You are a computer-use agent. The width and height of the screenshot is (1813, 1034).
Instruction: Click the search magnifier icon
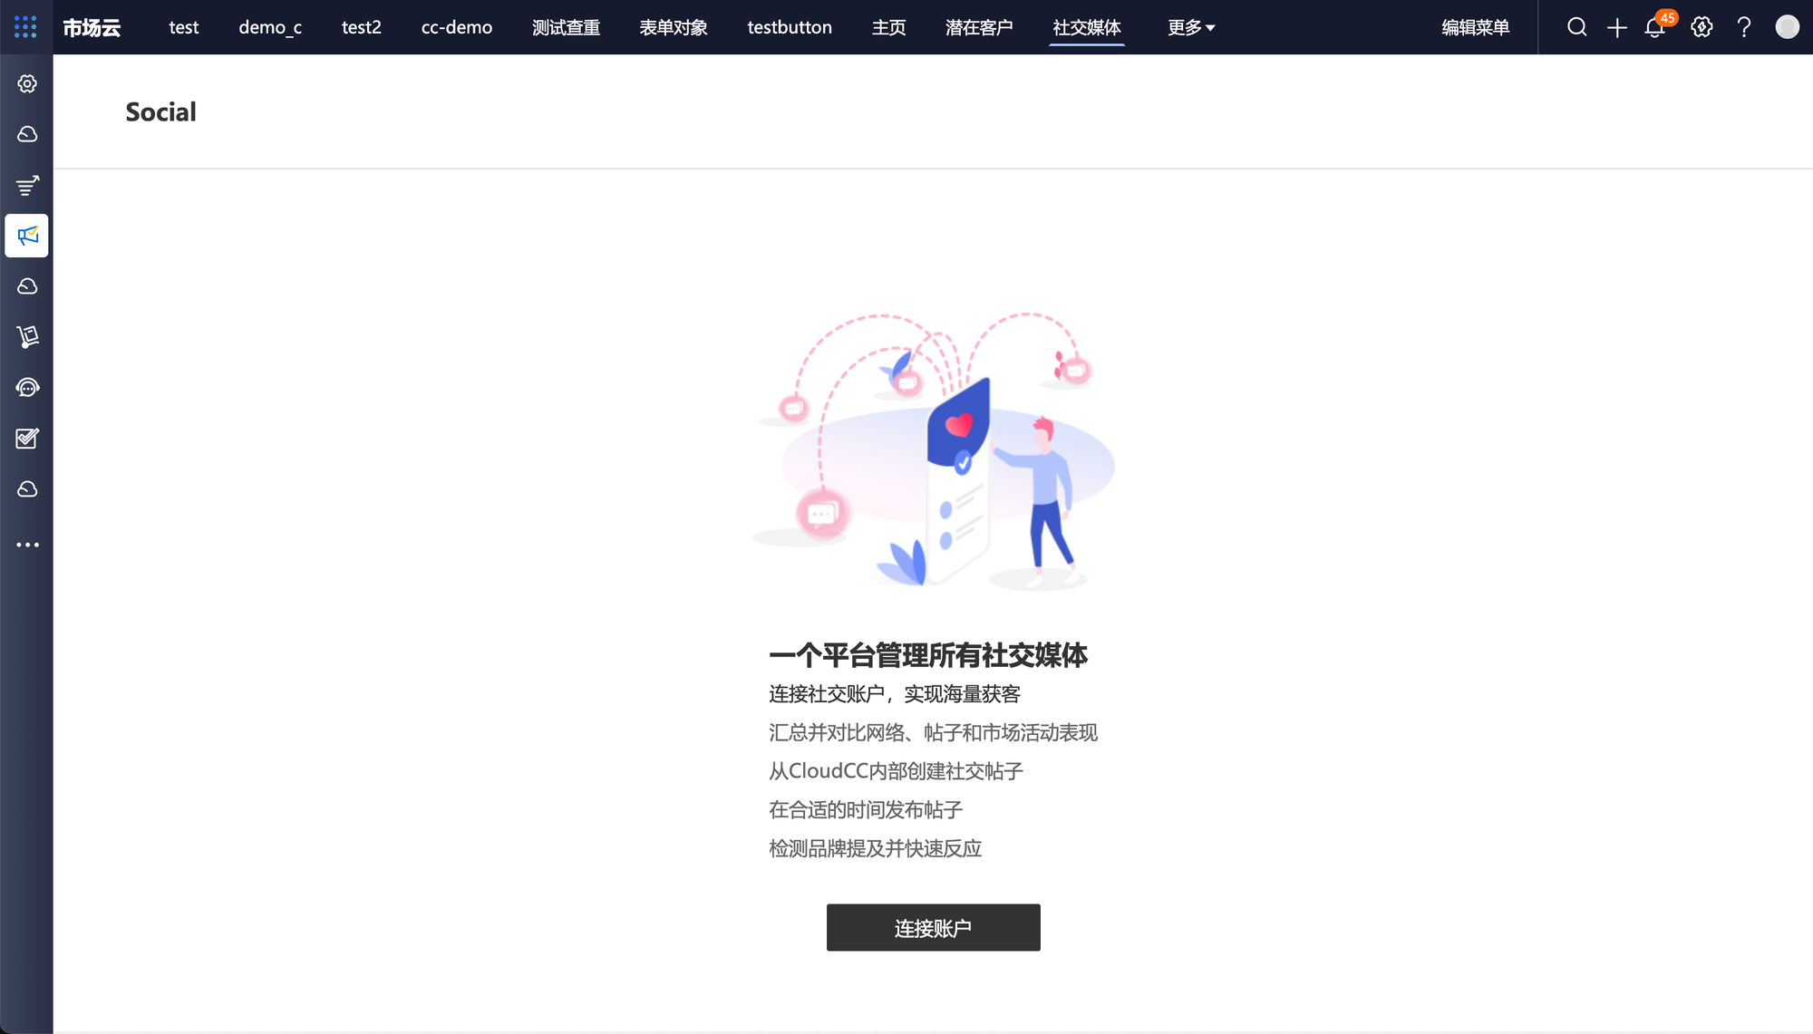tap(1577, 27)
